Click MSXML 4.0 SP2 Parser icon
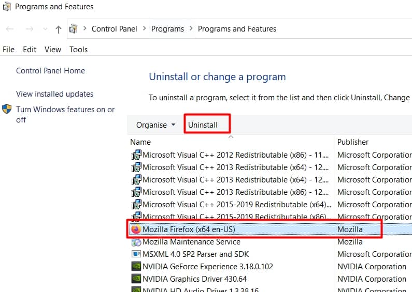 pos(136,254)
